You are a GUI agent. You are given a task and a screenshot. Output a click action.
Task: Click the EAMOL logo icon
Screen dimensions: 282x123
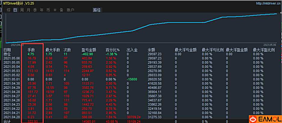(254, 118)
